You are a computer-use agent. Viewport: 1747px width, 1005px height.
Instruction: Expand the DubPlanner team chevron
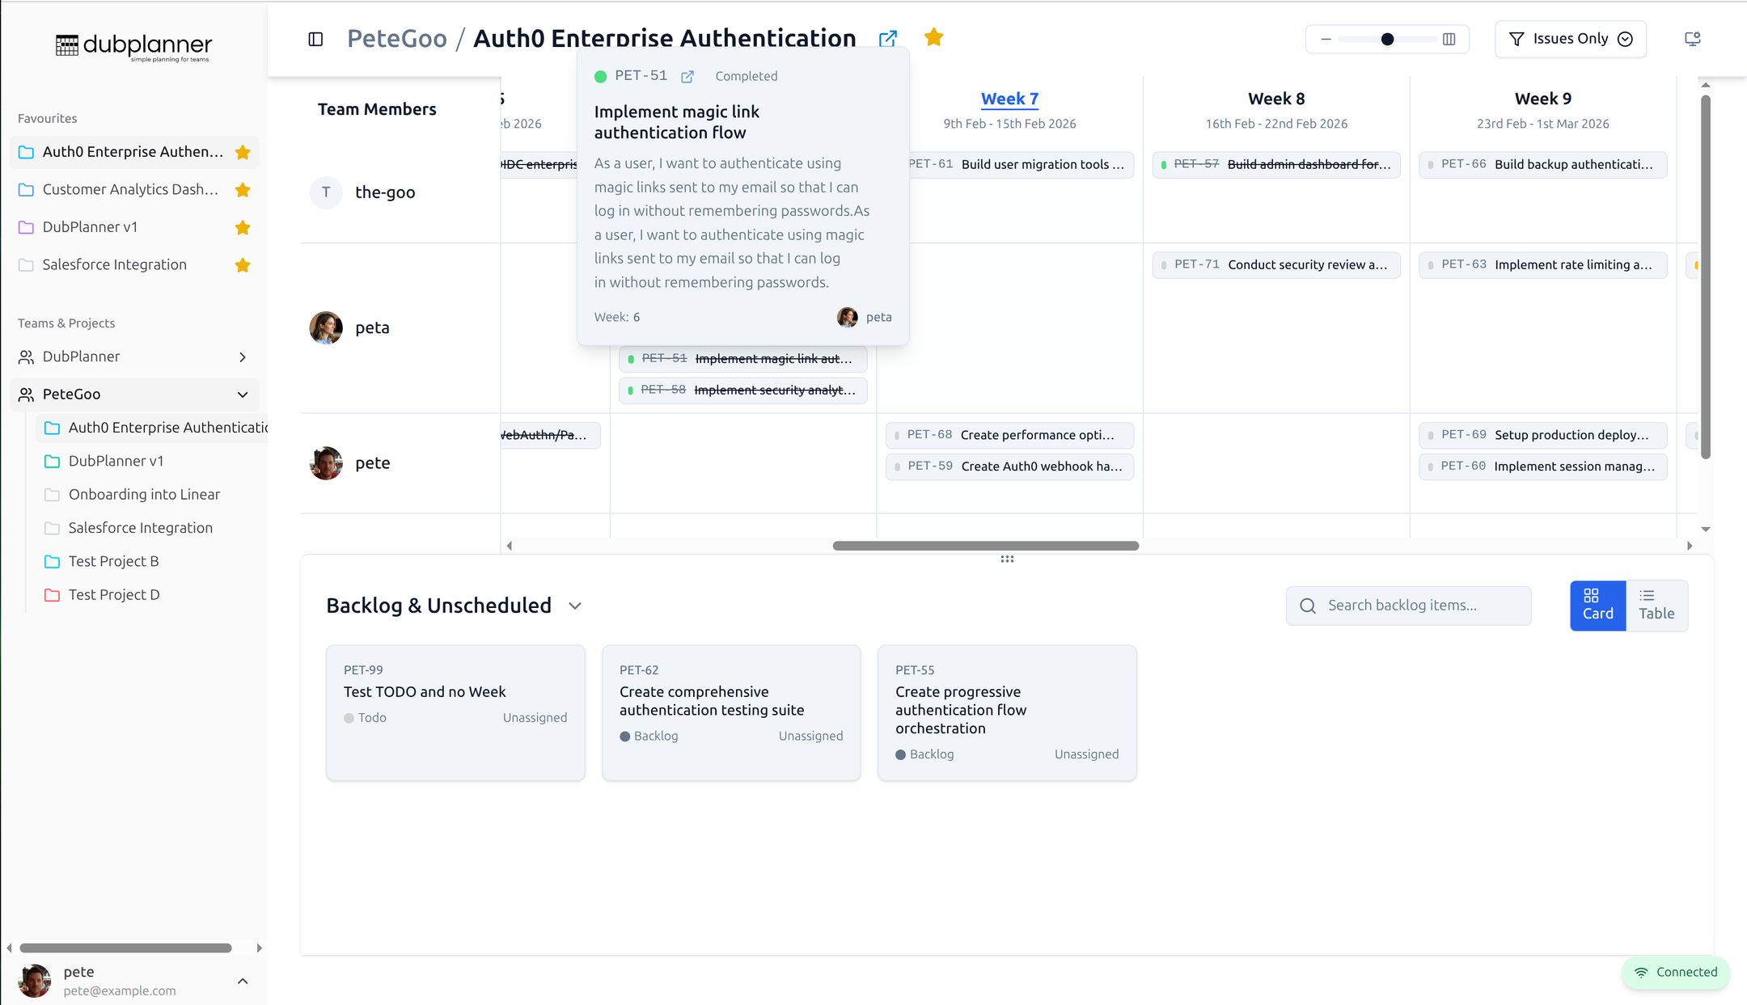tap(242, 357)
